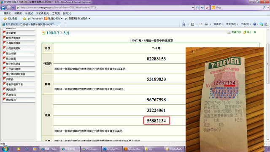Click the URL address field
The height and width of the screenshot is (152, 270).
coord(104,8)
